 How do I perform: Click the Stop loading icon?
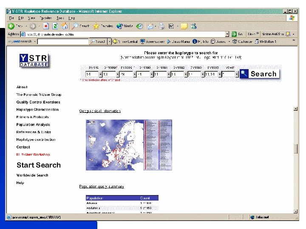[46, 26]
